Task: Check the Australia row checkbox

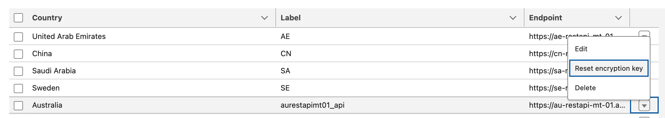Action: coord(18,105)
